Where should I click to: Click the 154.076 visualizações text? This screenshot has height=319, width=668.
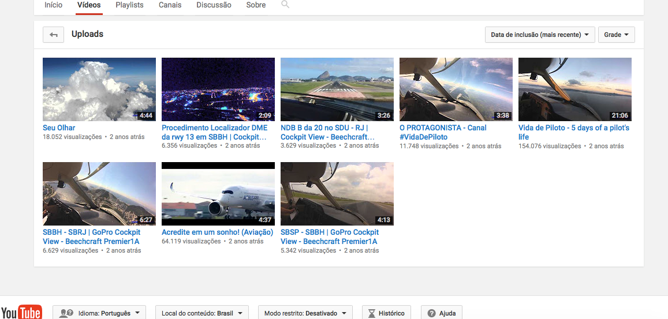click(550, 146)
